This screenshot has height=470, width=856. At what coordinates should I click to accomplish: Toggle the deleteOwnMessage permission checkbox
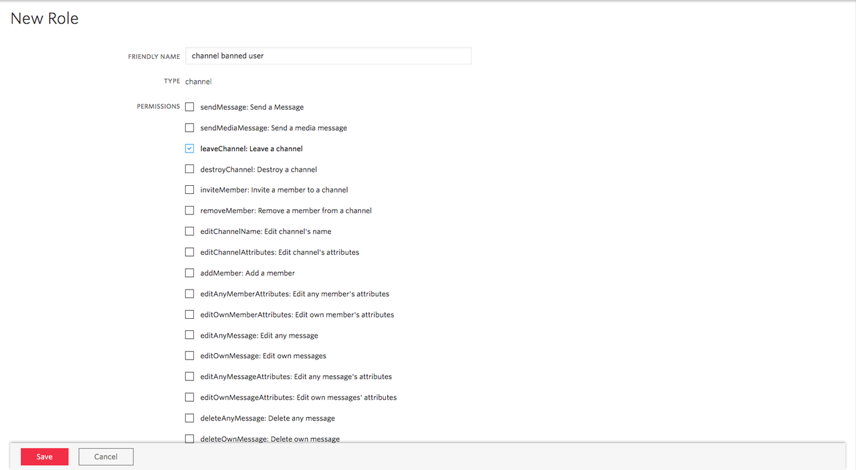click(x=190, y=439)
